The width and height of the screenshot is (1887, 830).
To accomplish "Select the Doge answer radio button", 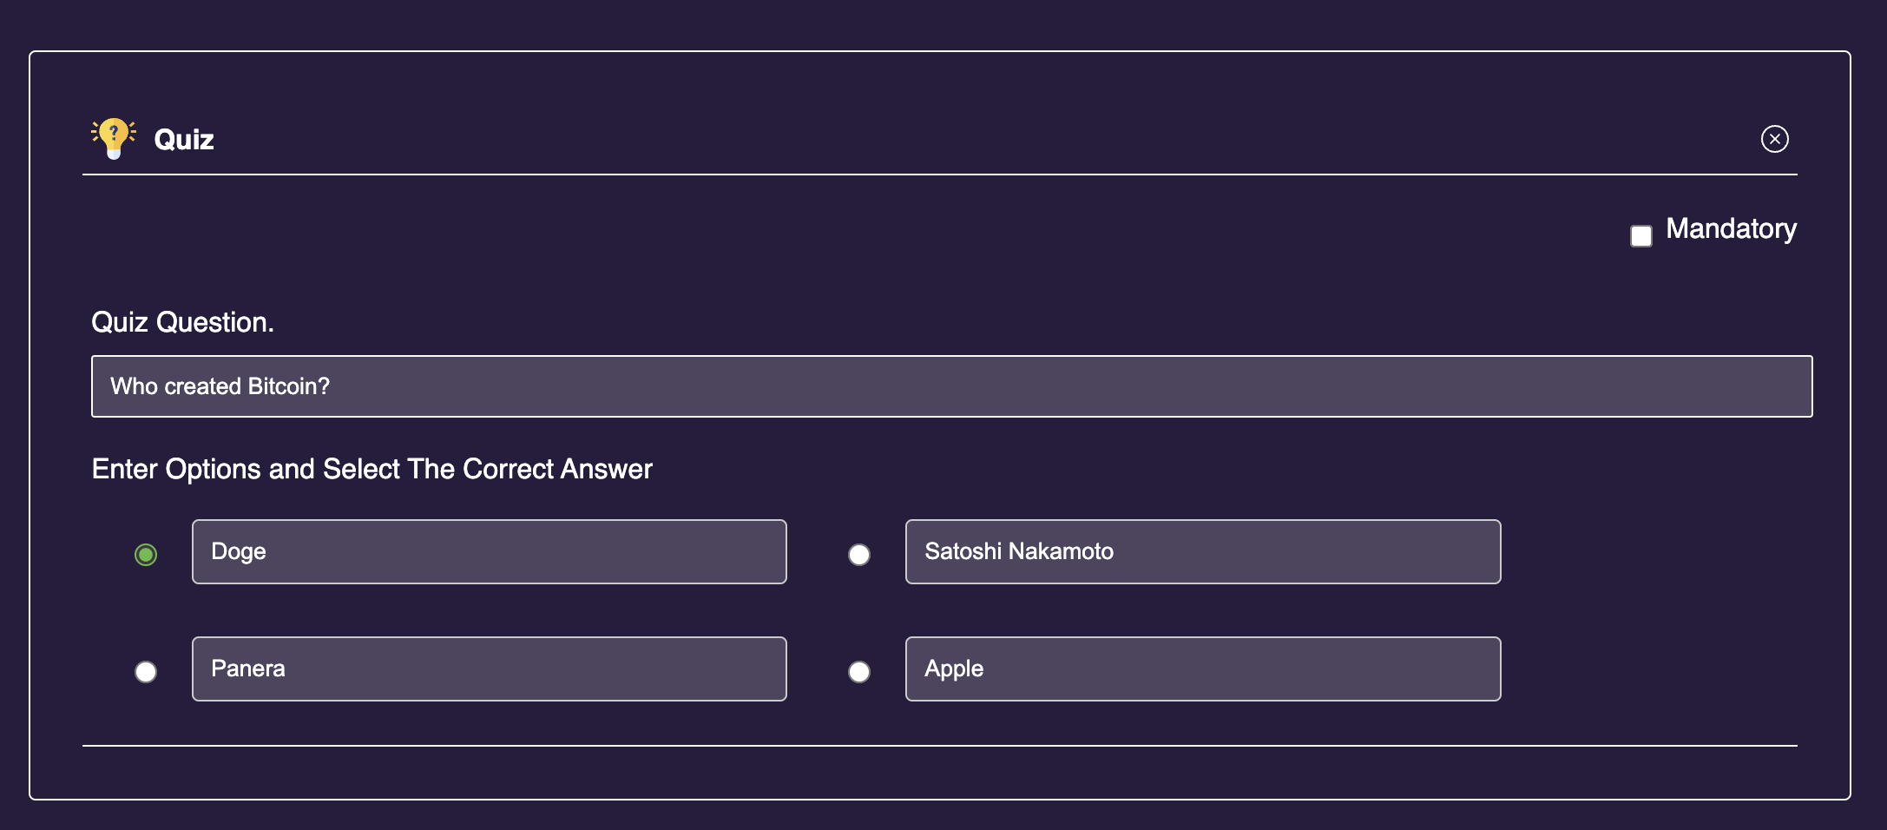I will click(x=146, y=554).
